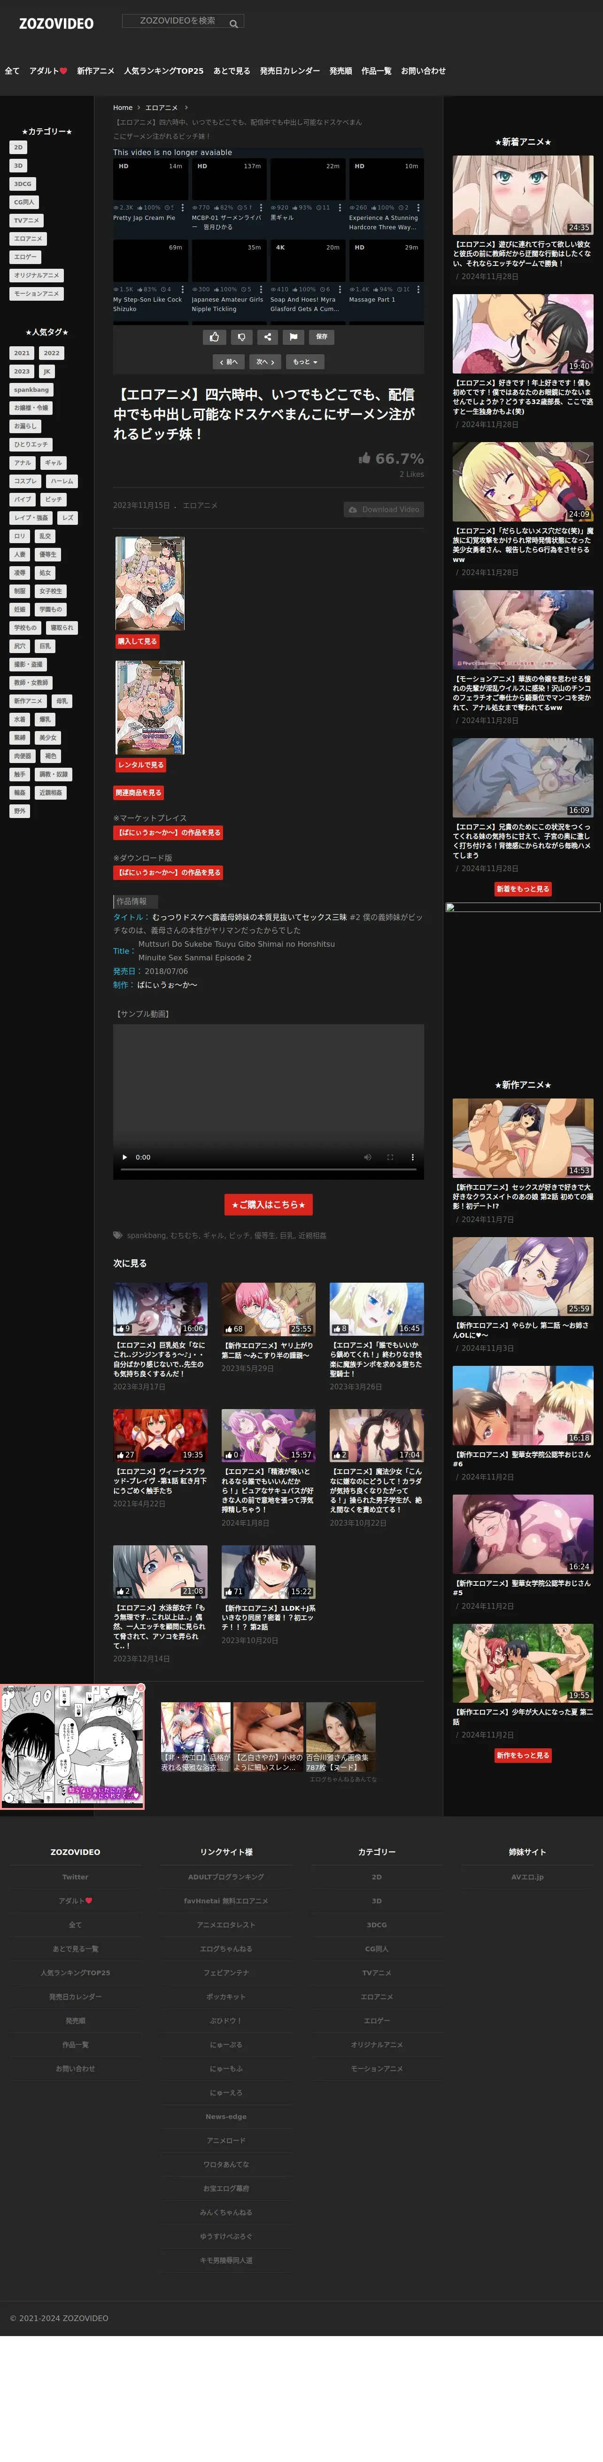Click the 関連商品を見る button
Viewport: 603px width, 2462px height.
139,792
